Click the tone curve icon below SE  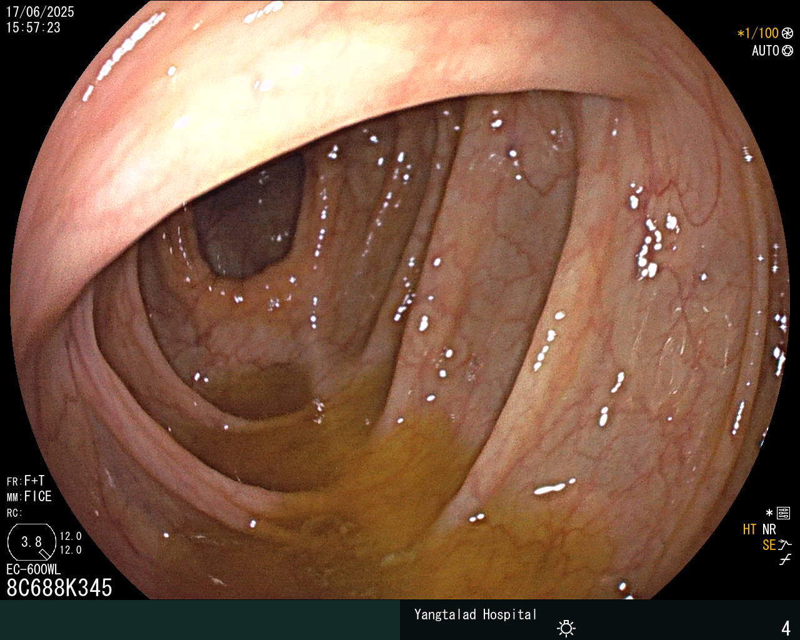(x=785, y=560)
